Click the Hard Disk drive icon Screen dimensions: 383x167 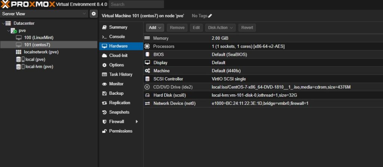pos(147,95)
